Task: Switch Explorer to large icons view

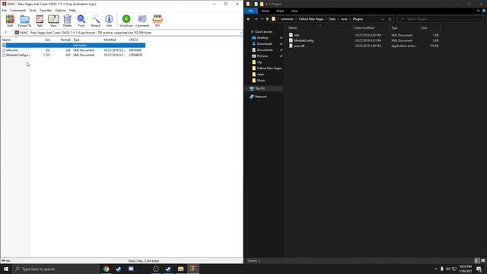Action: pyautogui.click(x=482, y=260)
